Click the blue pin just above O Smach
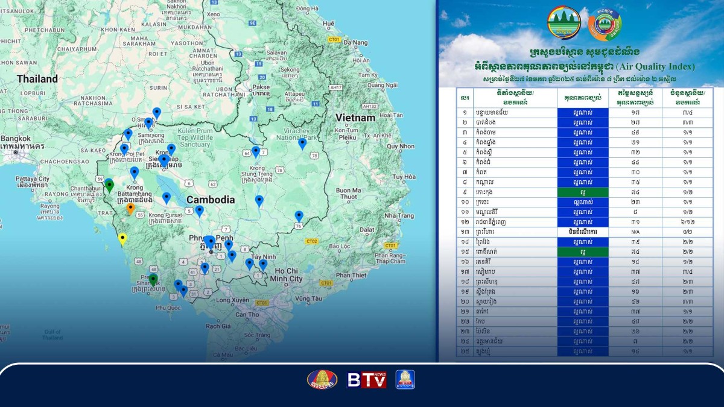 157,113
